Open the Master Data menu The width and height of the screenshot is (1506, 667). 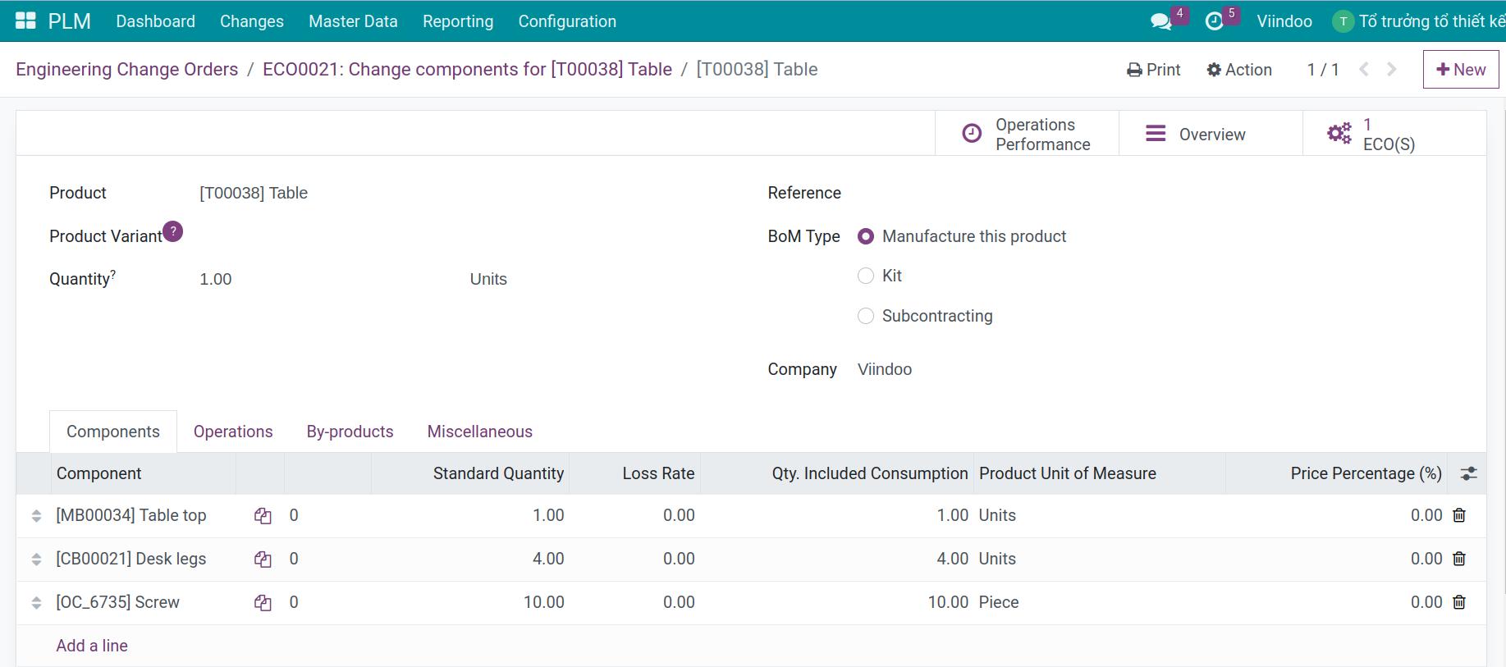click(x=353, y=21)
